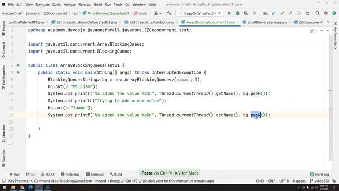Show Git history clock icon
339x191 pixels.
299,13
